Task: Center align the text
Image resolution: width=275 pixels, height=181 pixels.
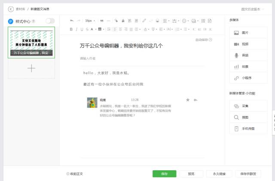Action: coord(120,29)
